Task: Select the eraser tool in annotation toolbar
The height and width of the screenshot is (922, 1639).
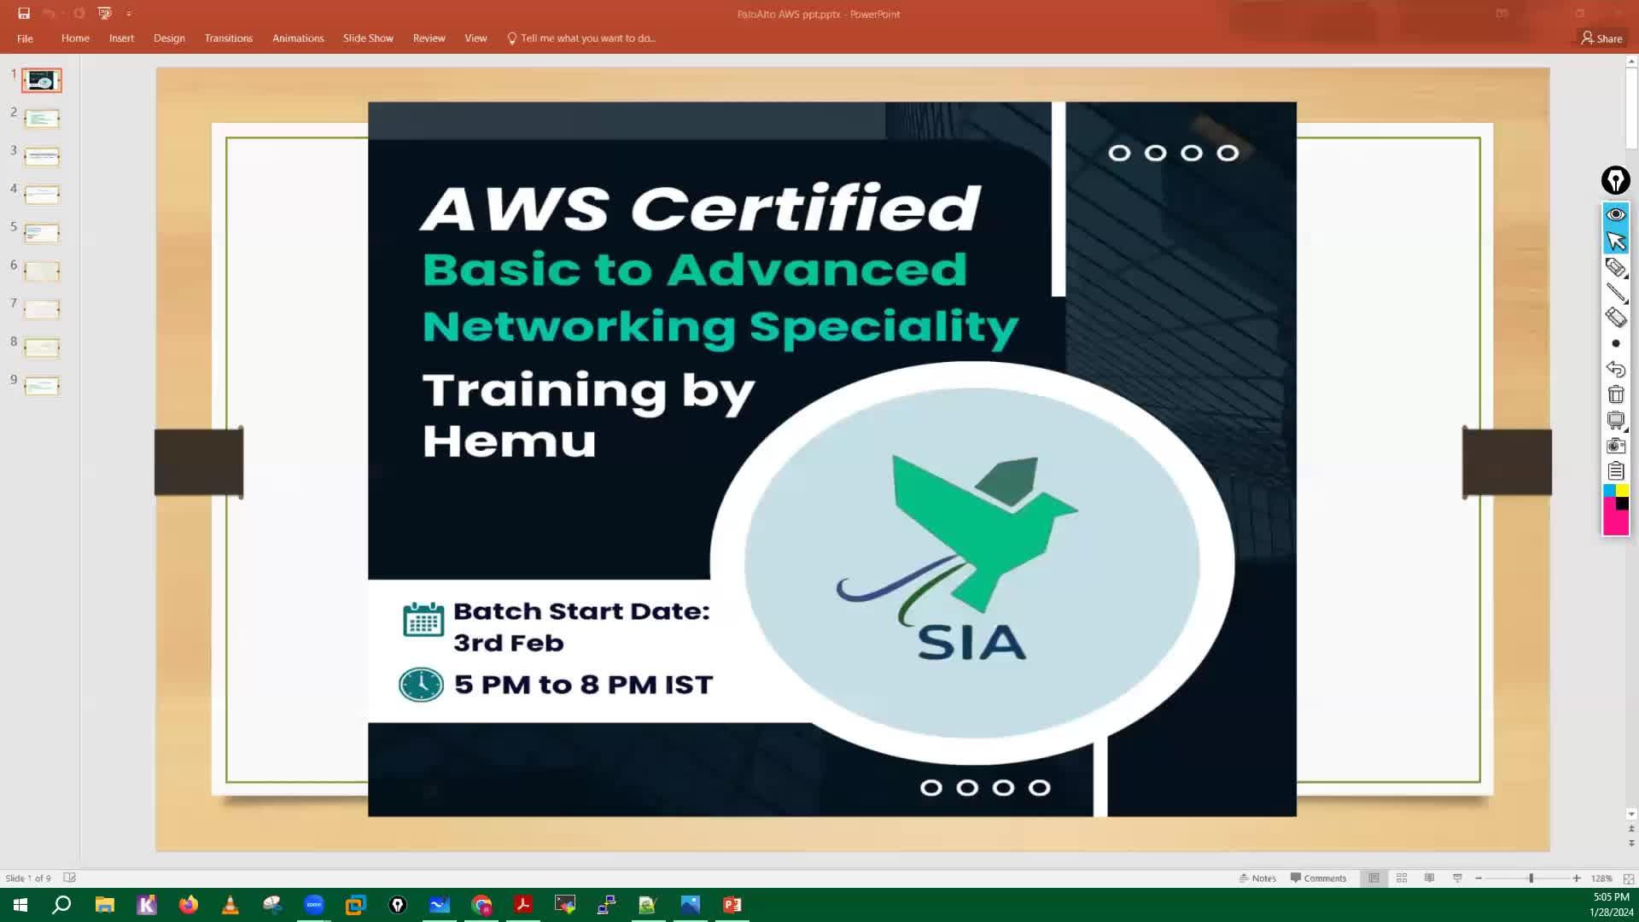Action: (x=1615, y=317)
